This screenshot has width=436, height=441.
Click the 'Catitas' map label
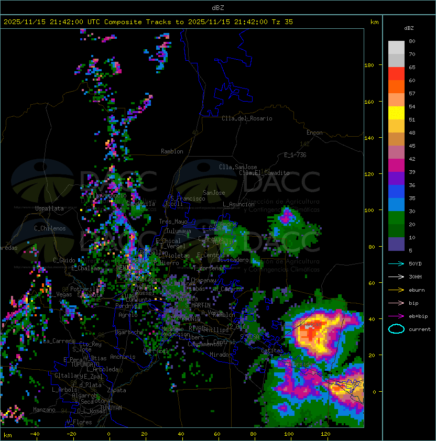(x=272, y=350)
